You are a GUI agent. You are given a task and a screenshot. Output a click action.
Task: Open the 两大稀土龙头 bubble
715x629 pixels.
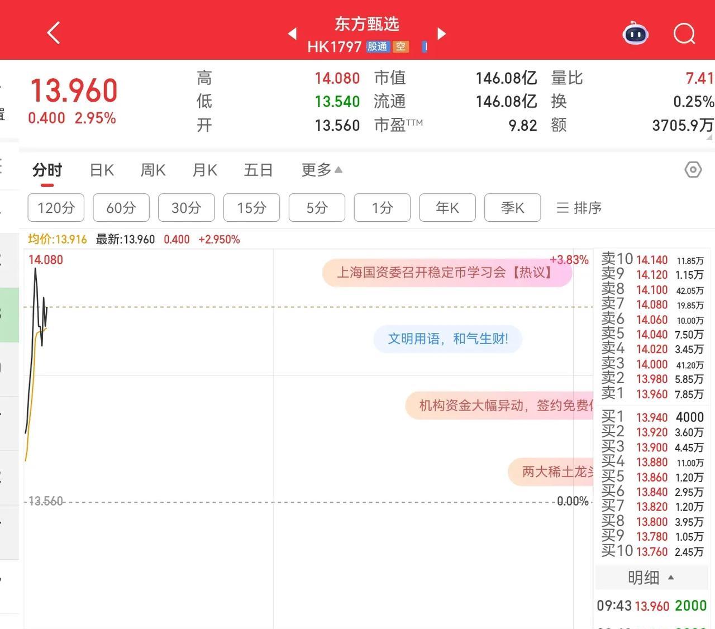[x=551, y=472]
